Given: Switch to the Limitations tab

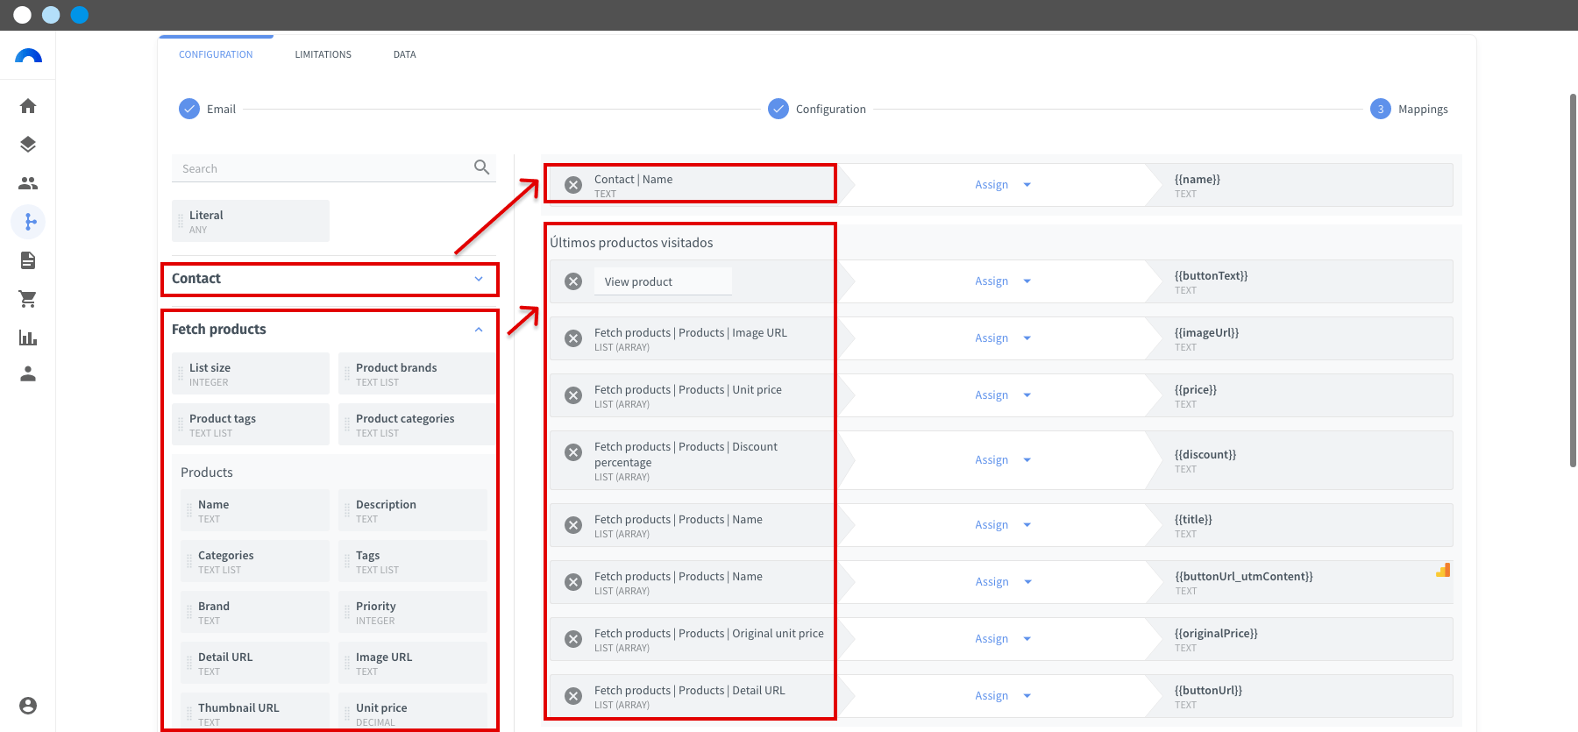Looking at the screenshot, I should coord(323,54).
